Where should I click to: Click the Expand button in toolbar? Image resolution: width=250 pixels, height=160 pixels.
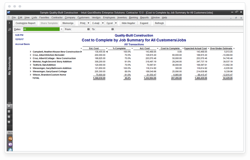(x=144, y=23)
